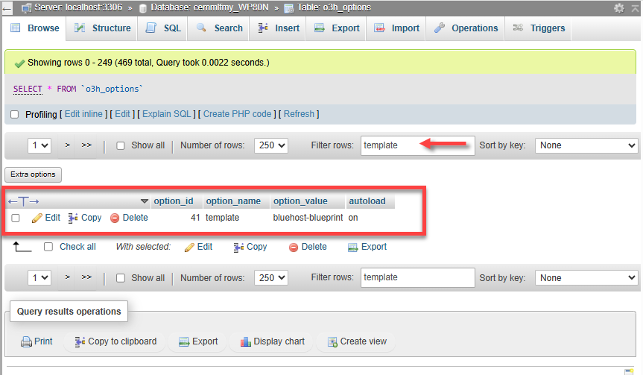Open lower Number of rows dropdown
Screen dimensions: 643x375
[x=271, y=278]
